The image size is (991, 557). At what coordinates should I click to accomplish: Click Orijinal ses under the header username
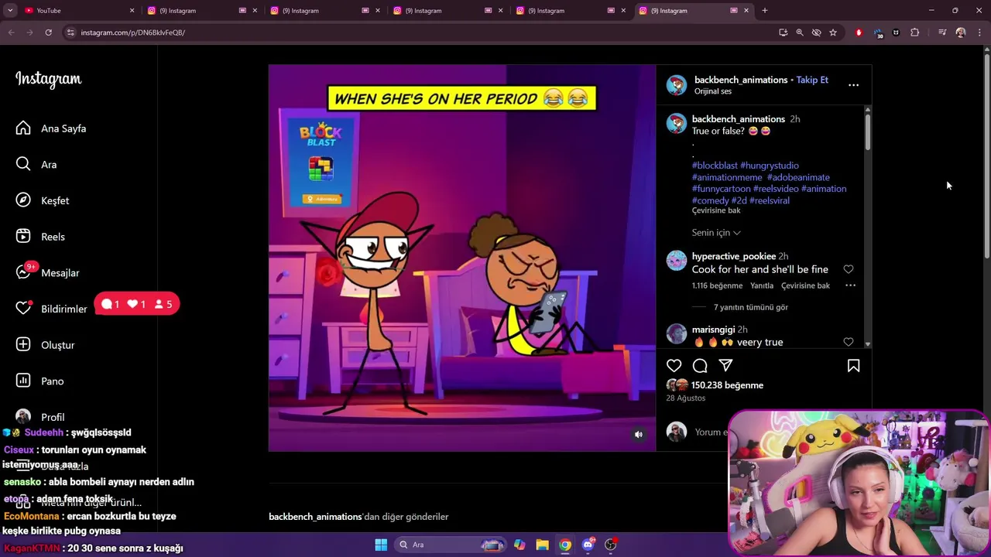point(713,91)
